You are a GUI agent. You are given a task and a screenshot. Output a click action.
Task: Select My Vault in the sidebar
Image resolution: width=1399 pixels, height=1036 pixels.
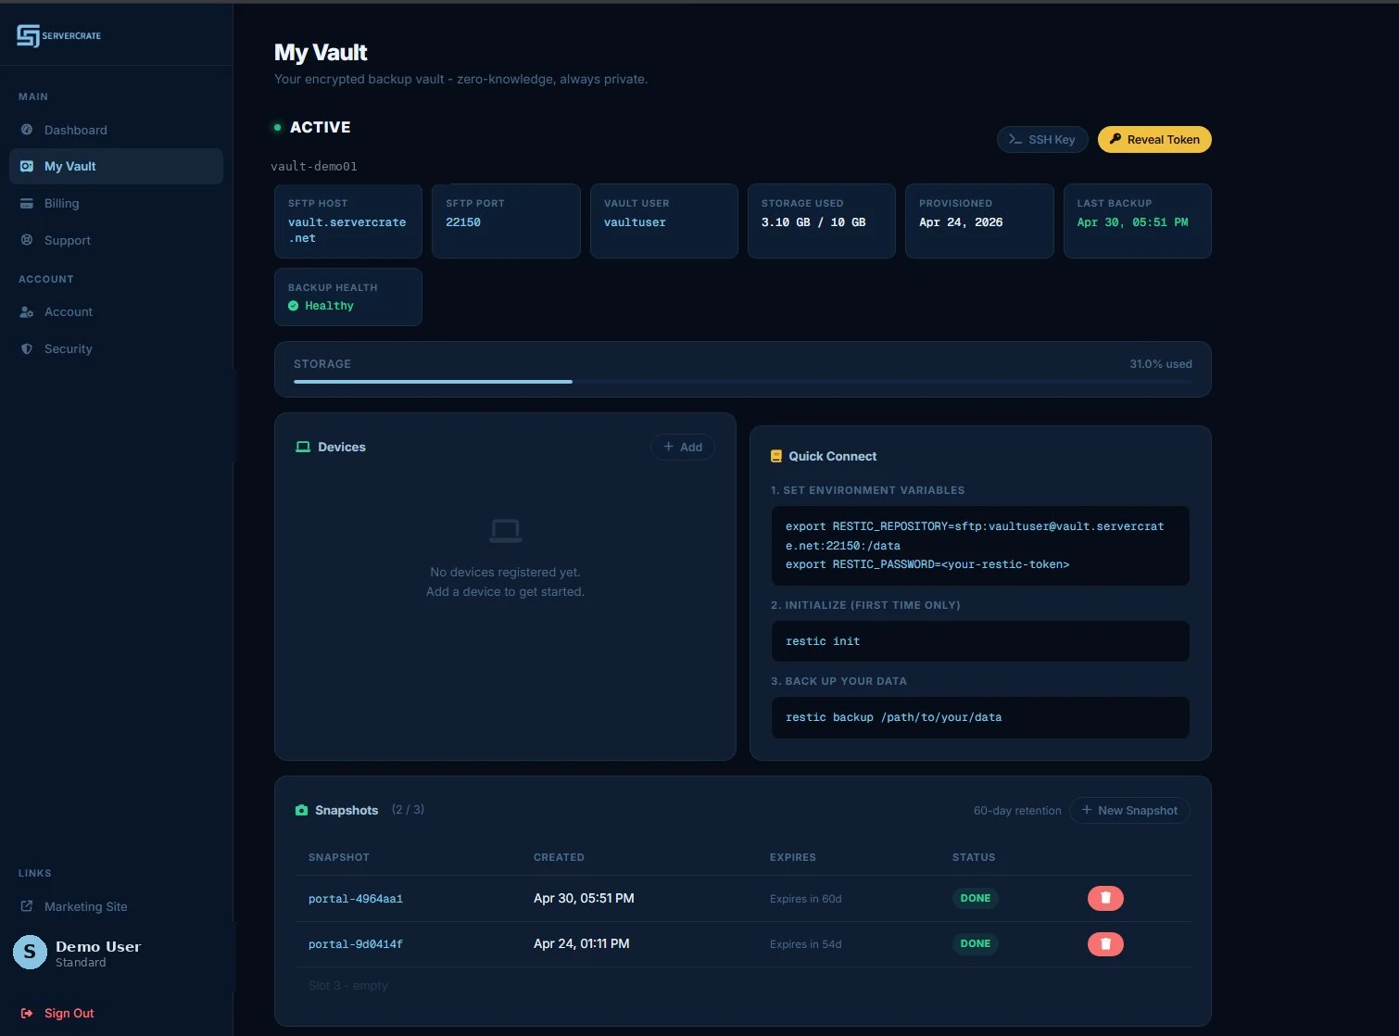click(116, 166)
